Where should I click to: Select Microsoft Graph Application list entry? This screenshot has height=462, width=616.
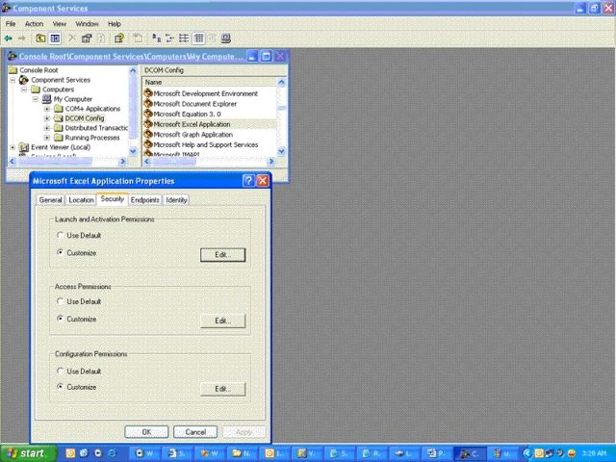pos(192,135)
